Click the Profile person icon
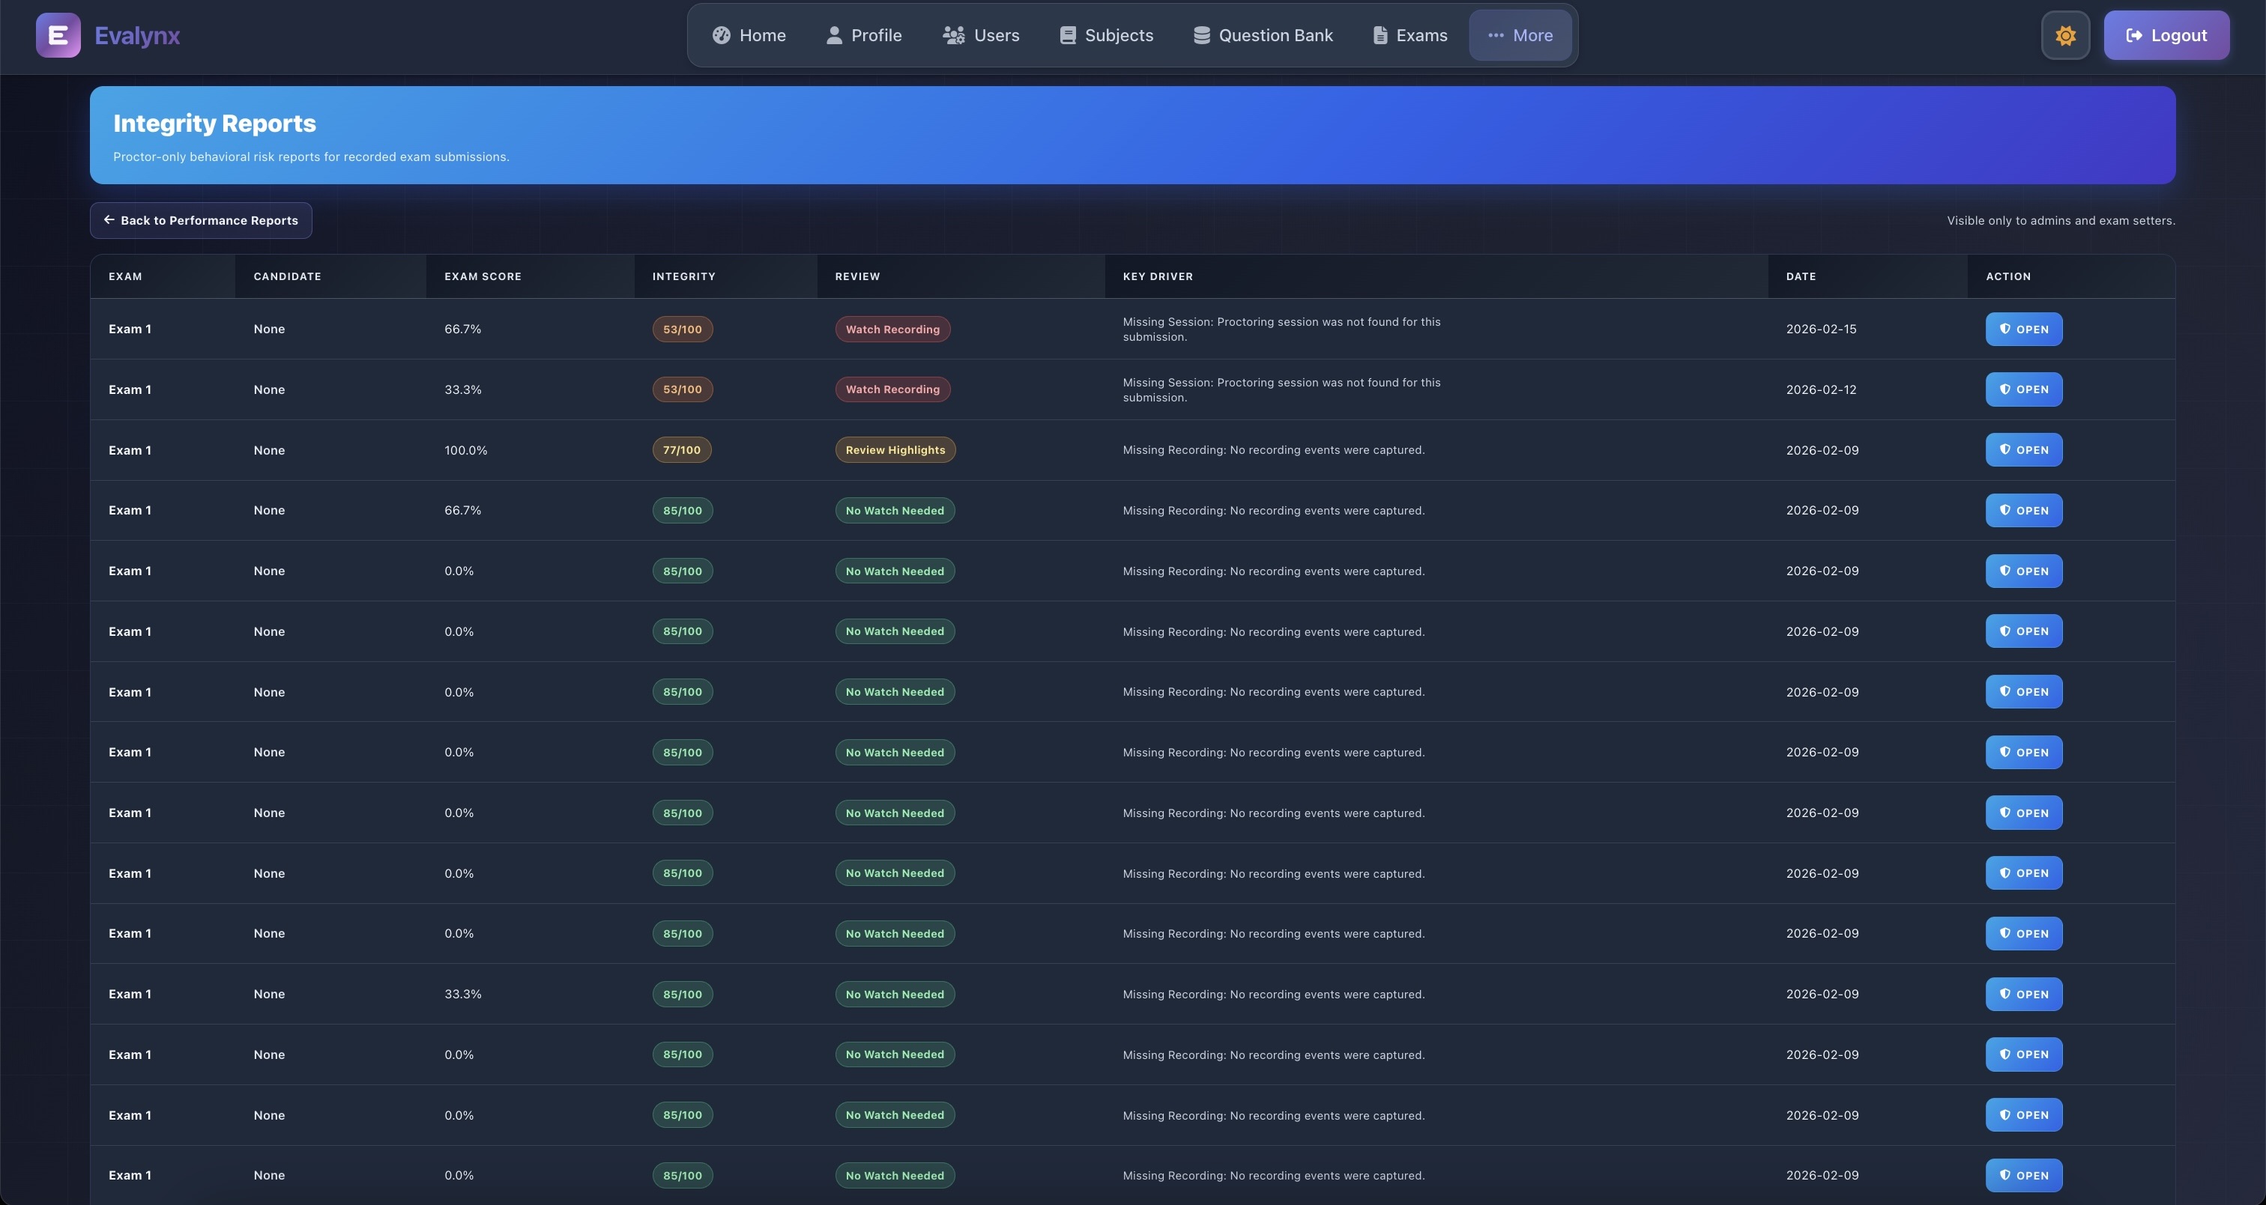This screenshot has width=2266, height=1205. tap(834, 35)
